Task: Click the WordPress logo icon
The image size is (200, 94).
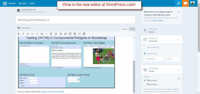Action: (5, 3)
